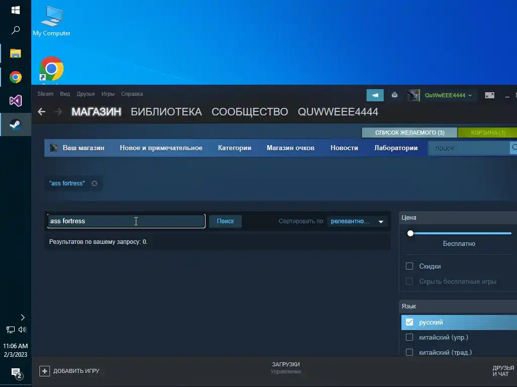517x387 pixels.
Task: Toggle the Скрыть бесплатные игры checkbox
Action: point(409,281)
